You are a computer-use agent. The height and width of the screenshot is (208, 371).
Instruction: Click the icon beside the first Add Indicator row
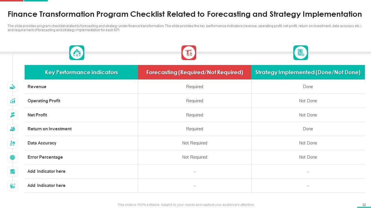[x=12, y=171]
